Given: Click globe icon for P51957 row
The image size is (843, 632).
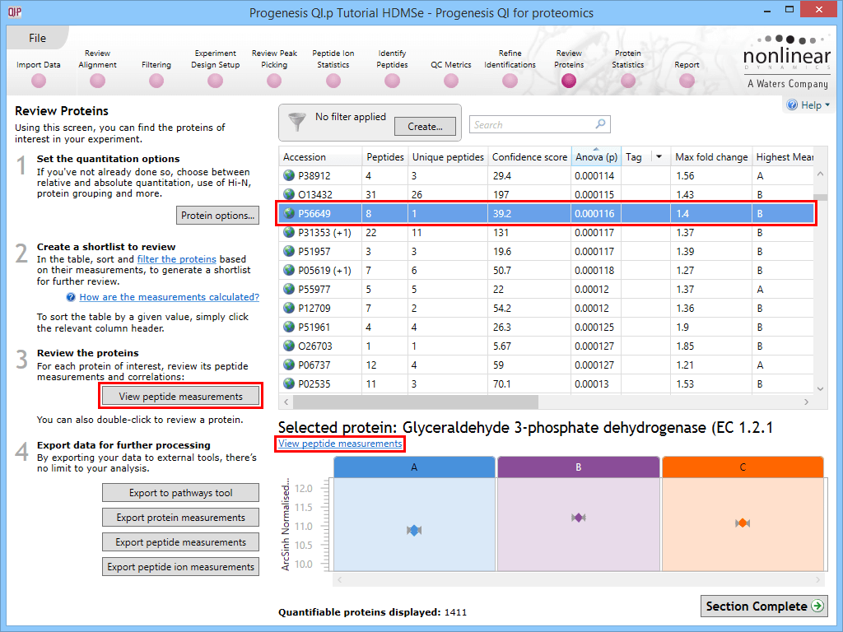Looking at the screenshot, I should [x=289, y=251].
